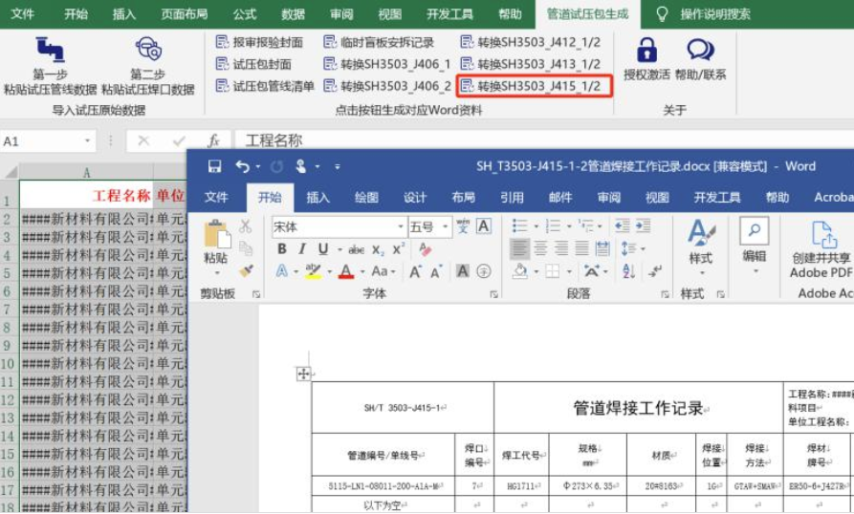Screen dimensions: 854x514
Task: Click the Format Painter brush in Word
Action: (x=246, y=271)
